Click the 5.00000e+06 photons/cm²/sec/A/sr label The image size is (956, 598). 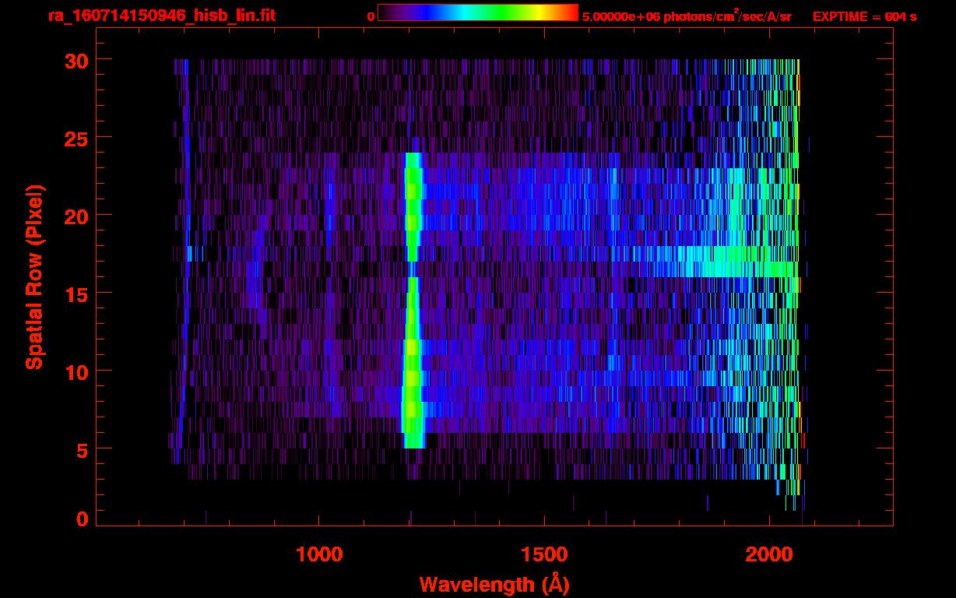pyautogui.click(x=687, y=16)
